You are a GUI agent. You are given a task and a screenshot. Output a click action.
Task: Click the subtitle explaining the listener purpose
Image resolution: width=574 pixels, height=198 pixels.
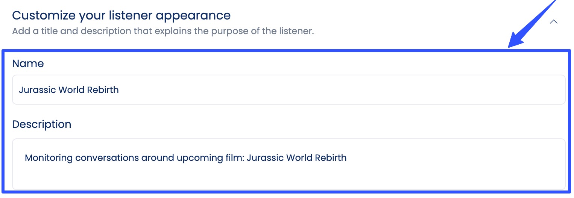pos(163,31)
